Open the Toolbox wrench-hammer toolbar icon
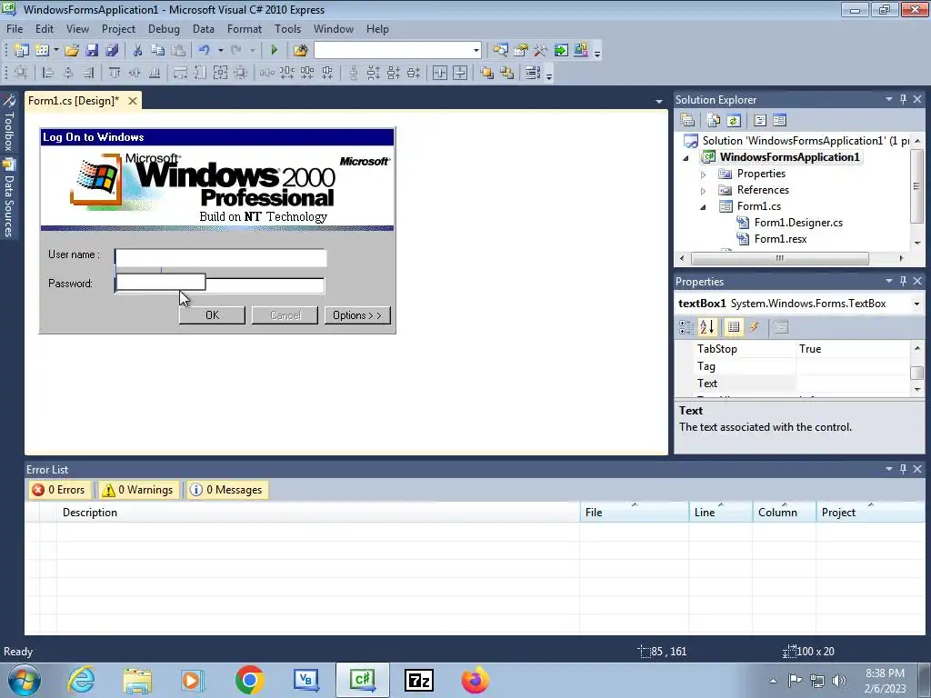 pyautogui.click(x=540, y=51)
